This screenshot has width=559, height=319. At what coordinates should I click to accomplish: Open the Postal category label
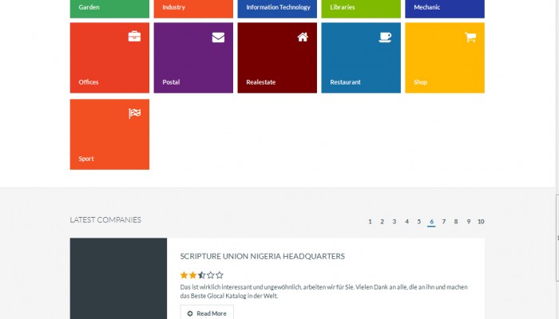pyautogui.click(x=171, y=82)
